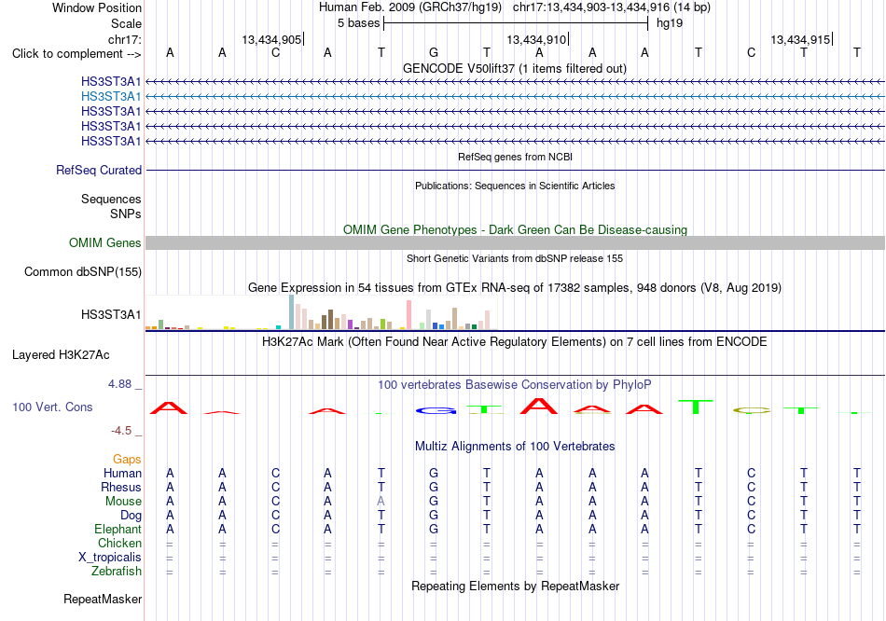Open '100 vertebrates Basewise Conservation by PhyloP' title
This screenshot has height=621, width=886.
click(515, 385)
